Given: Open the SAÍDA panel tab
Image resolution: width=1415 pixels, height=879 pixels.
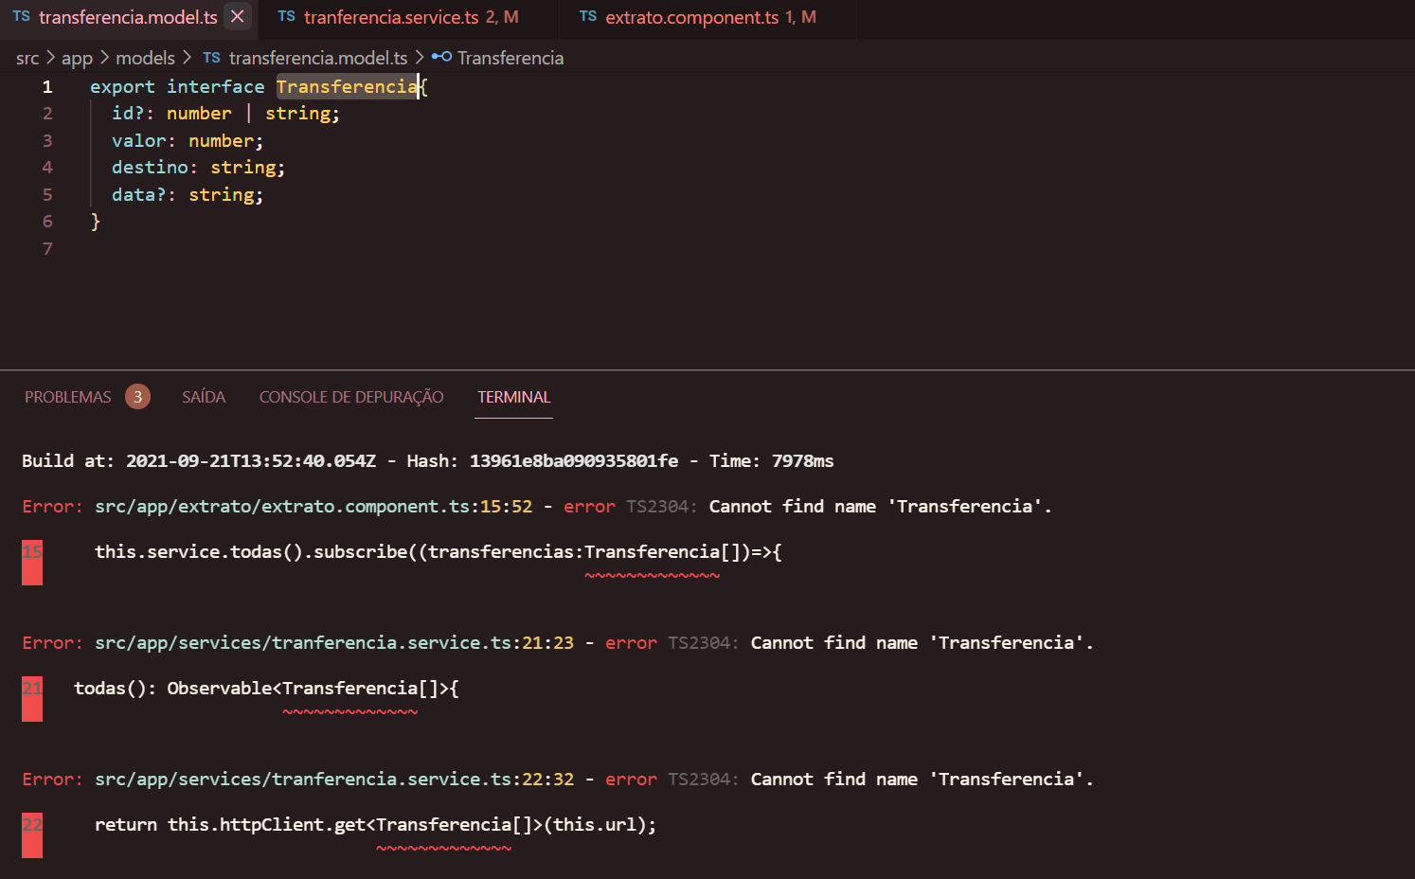Looking at the screenshot, I should 204,397.
